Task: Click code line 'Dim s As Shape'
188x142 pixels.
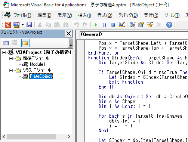Action: point(117,101)
